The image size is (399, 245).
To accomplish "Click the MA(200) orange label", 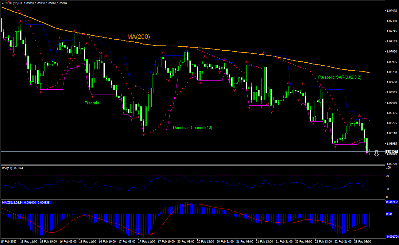I will pos(138,37).
